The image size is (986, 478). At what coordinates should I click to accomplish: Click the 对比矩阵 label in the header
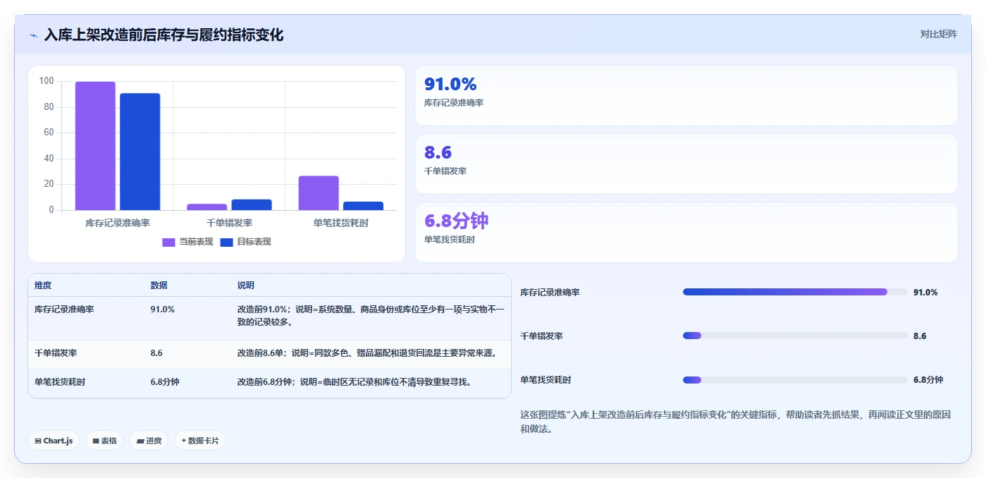[x=938, y=34]
